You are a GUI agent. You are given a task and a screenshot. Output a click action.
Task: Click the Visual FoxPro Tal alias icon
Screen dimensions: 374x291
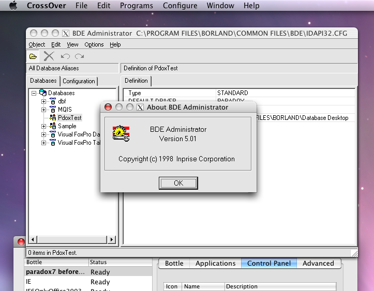53,143
